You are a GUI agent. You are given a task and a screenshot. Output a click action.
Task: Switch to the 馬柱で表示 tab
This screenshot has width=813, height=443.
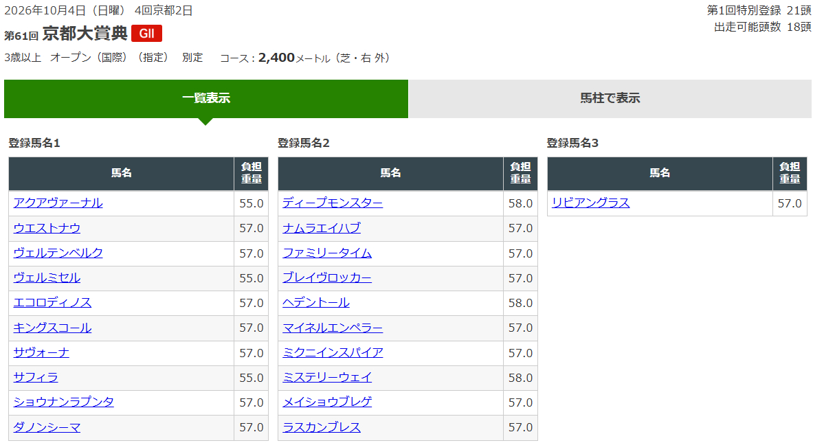click(x=610, y=98)
